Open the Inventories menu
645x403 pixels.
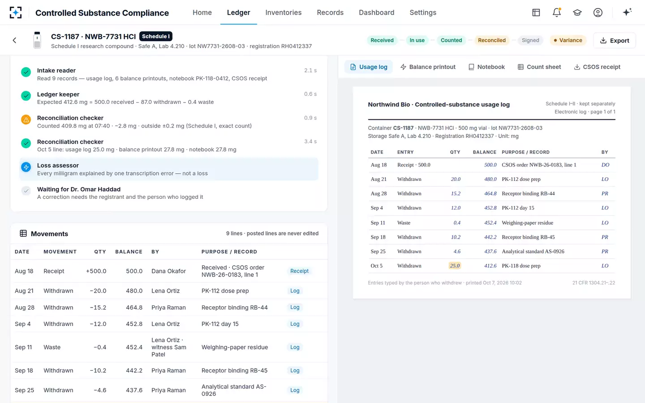[284, 13]
